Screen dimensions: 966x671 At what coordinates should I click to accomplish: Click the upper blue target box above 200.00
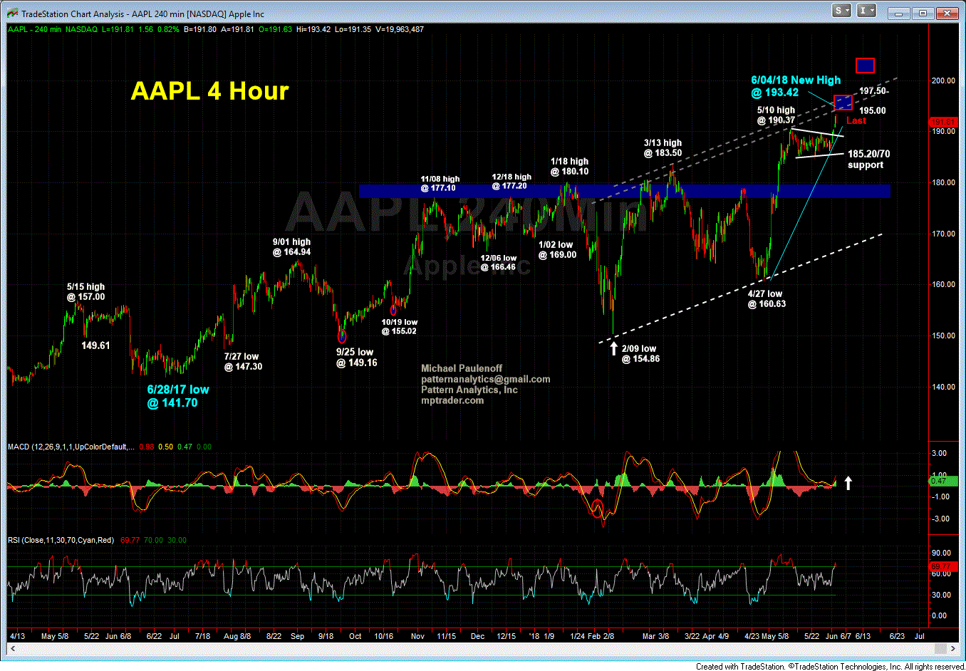(865, 66)
